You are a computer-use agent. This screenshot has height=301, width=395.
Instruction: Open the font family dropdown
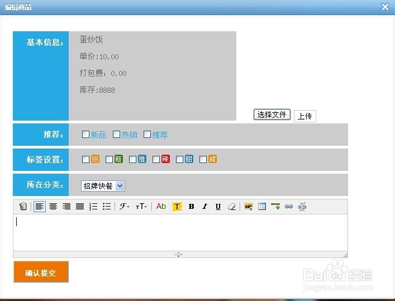(x=125, y=206)
